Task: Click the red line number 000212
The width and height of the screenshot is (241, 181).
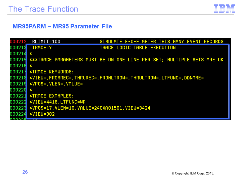Action: 18,41
